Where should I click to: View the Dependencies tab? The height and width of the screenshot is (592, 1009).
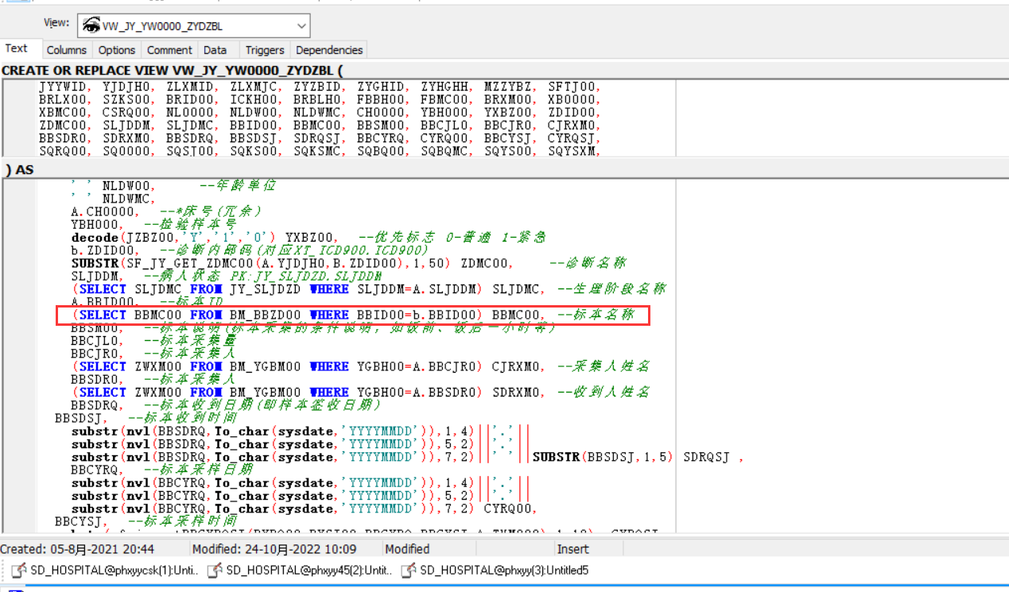pos(329,50)
